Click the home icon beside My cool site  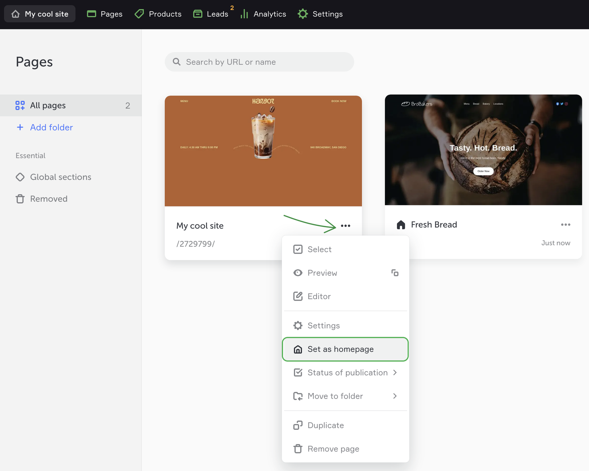tap(15, 14)
